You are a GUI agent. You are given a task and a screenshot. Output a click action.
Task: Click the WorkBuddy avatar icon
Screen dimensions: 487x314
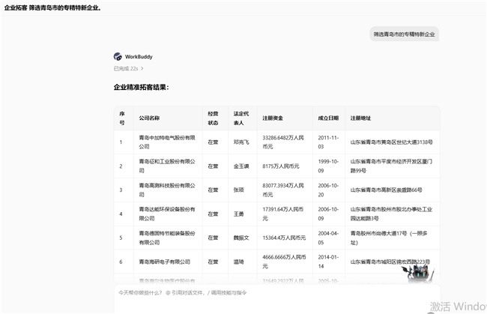click(x=118, y=56)
